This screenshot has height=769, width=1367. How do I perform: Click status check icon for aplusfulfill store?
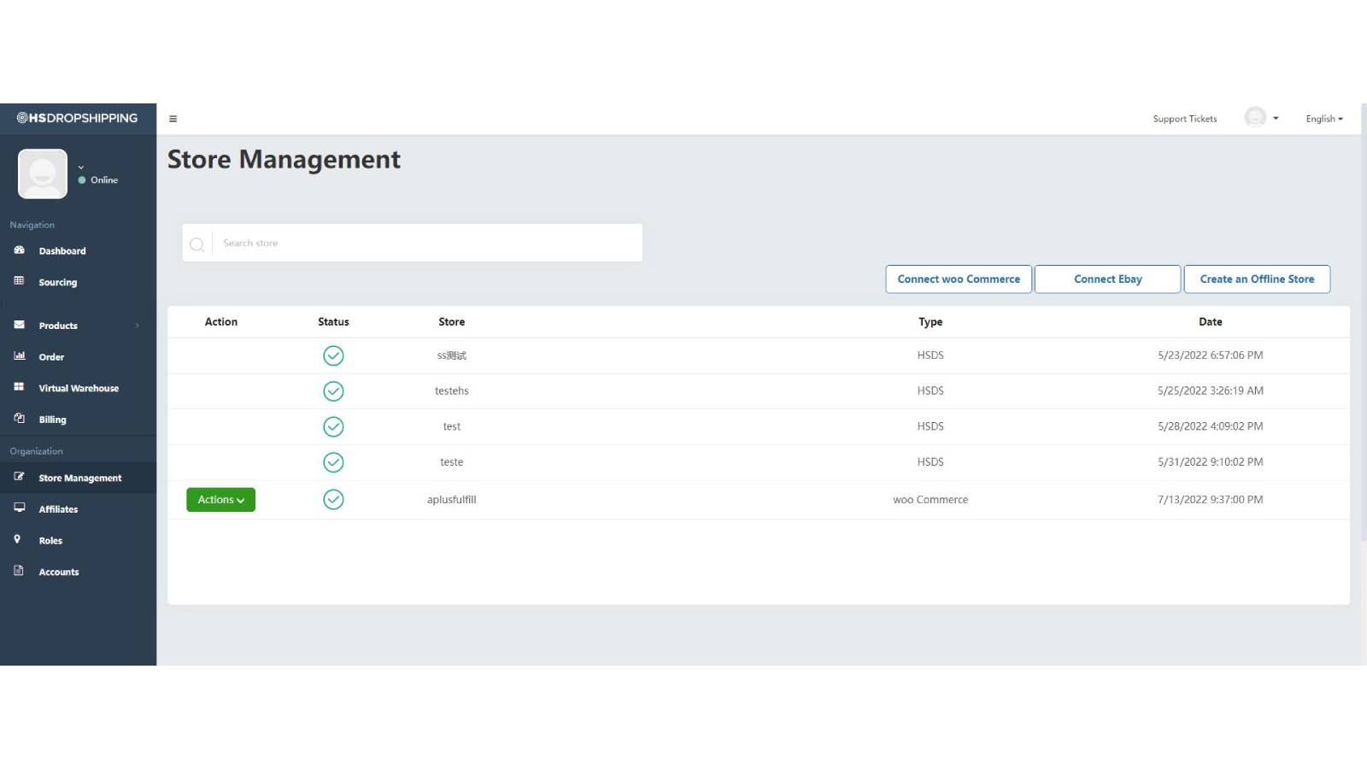coord(333,500)
